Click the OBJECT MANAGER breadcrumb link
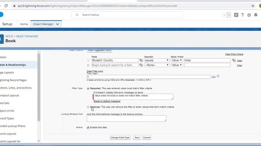The width and height of the screenshot is (261, 146). [27, 36]
